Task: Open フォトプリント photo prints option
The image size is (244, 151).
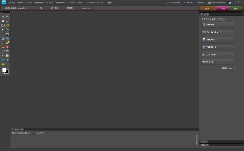Action: click(x=218, y=40)
